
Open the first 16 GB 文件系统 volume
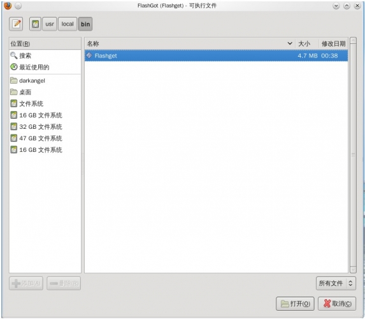click(45, 115)
